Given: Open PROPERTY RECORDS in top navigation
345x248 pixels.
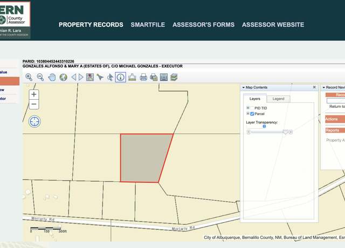Looking at the screenshot, I should (91, 25).
